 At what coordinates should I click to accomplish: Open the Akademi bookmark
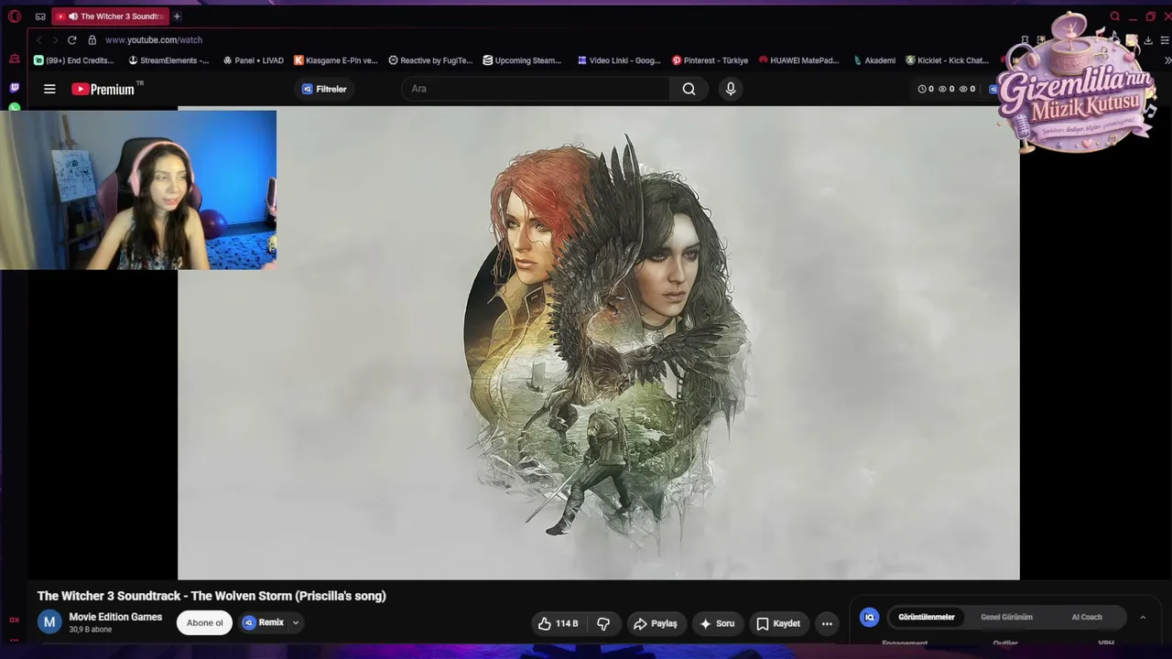click(x=874, y=60)
